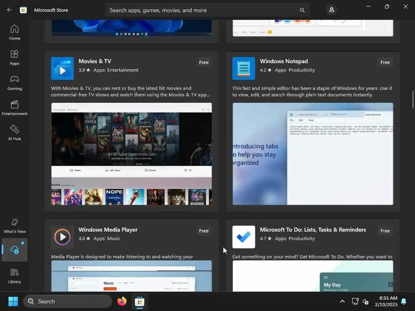Click Microsoft Store taskbar icon

[x=139, y=301]
